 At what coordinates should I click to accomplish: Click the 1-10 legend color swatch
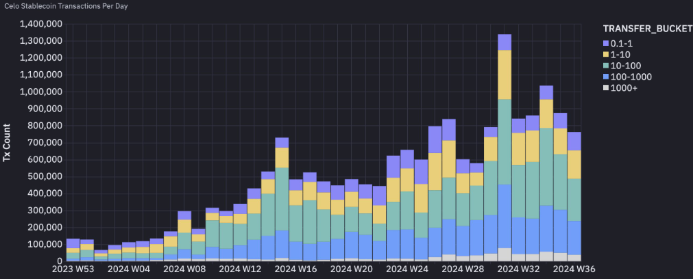click(606, 55)
